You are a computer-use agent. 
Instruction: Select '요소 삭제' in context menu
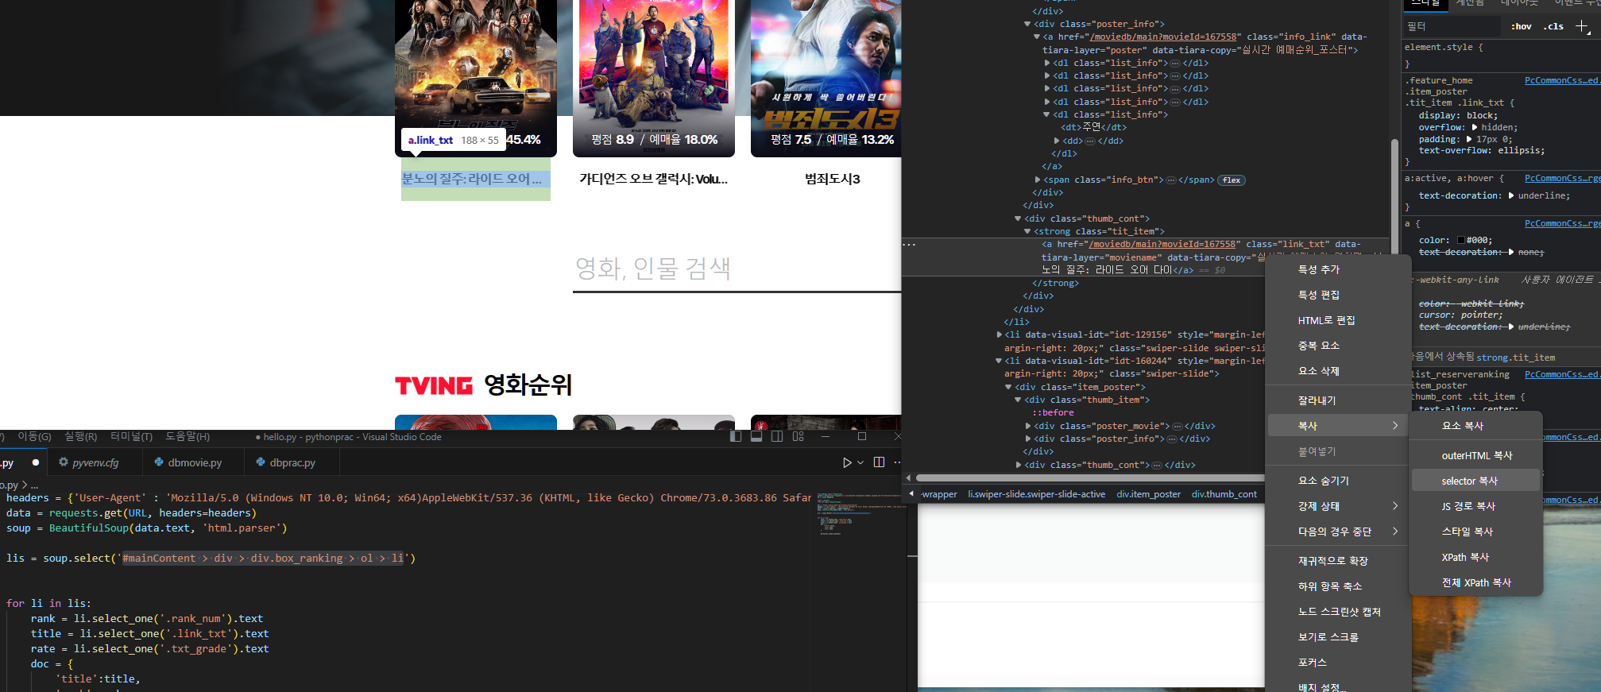[1338, 371]
